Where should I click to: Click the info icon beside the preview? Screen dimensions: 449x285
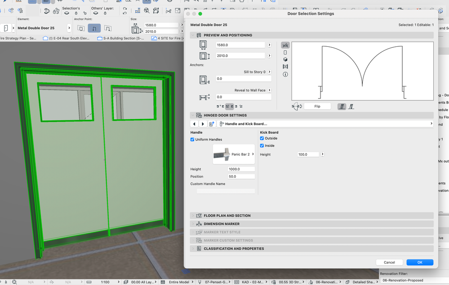285,74
